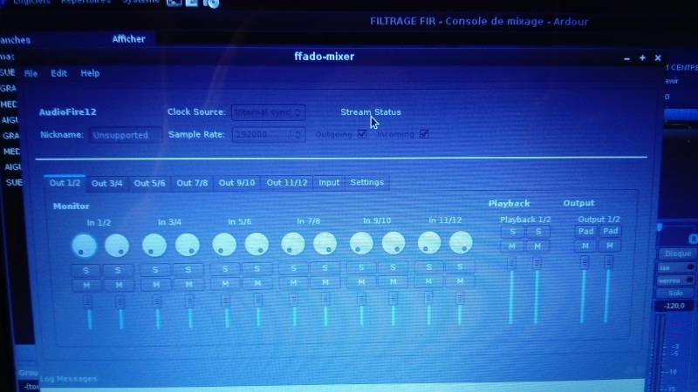This screenshot has width=698, height=392.
Task: Click the -120,0 gain field in Ardour
Action: click(x=674, y=306)
